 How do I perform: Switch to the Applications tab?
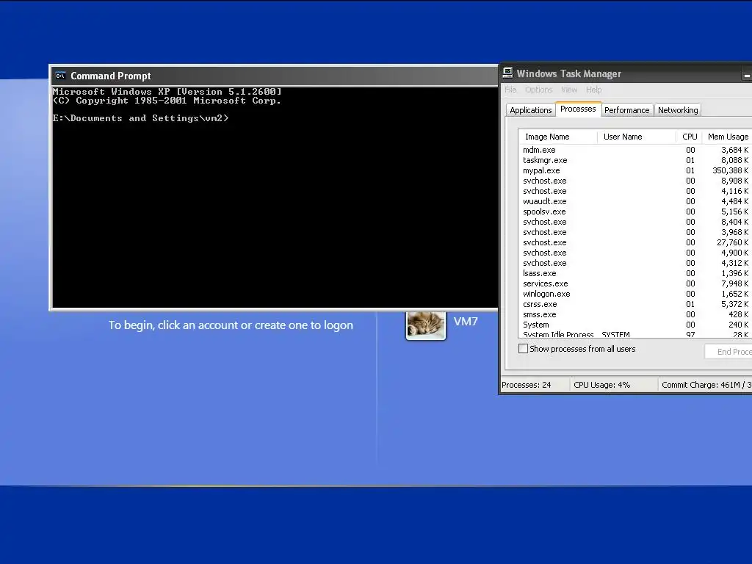pos(530,110)
